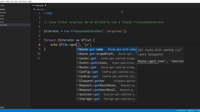The height and width of the screenshot is (112, 200).
Task: Choose Cookie::get suggestion
Action: 106,76
